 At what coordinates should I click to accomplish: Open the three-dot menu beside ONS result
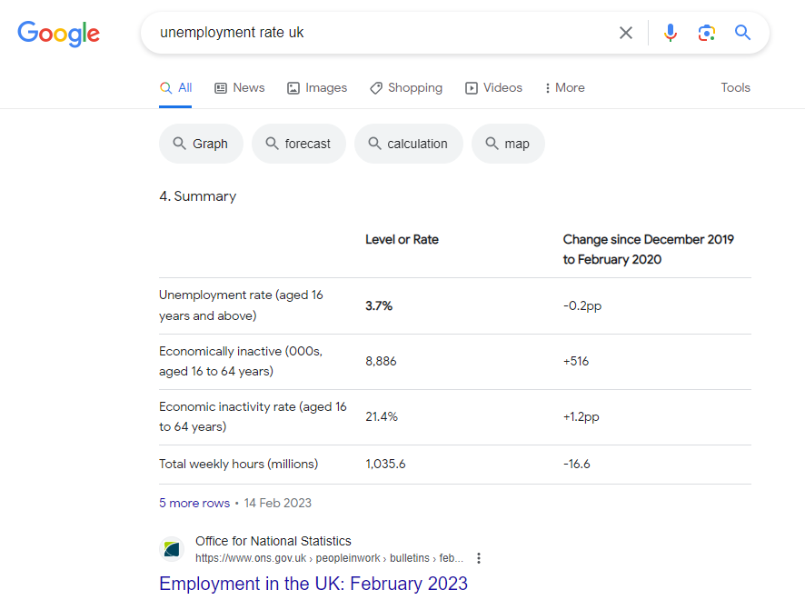(479, 558)
